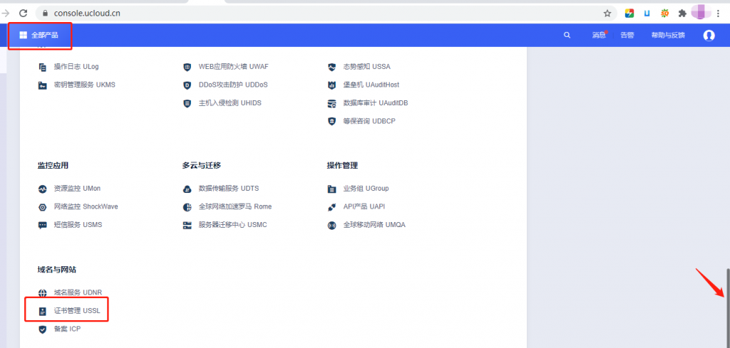Open 资源监控 UMon link
Viewport: 730px width, 348px height.
point(77,188)
